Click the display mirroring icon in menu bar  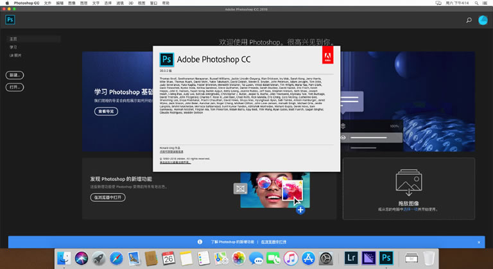pos(438,3)
